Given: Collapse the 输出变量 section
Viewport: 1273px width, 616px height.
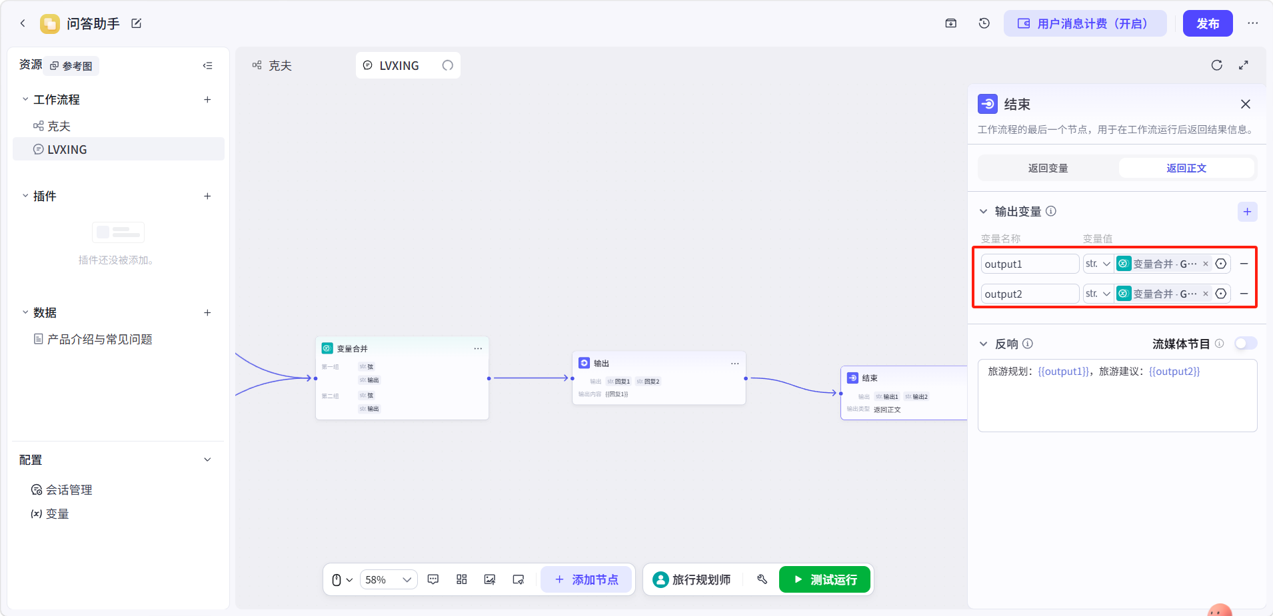Looking at the screenshot, I should [x=983, y=212].
